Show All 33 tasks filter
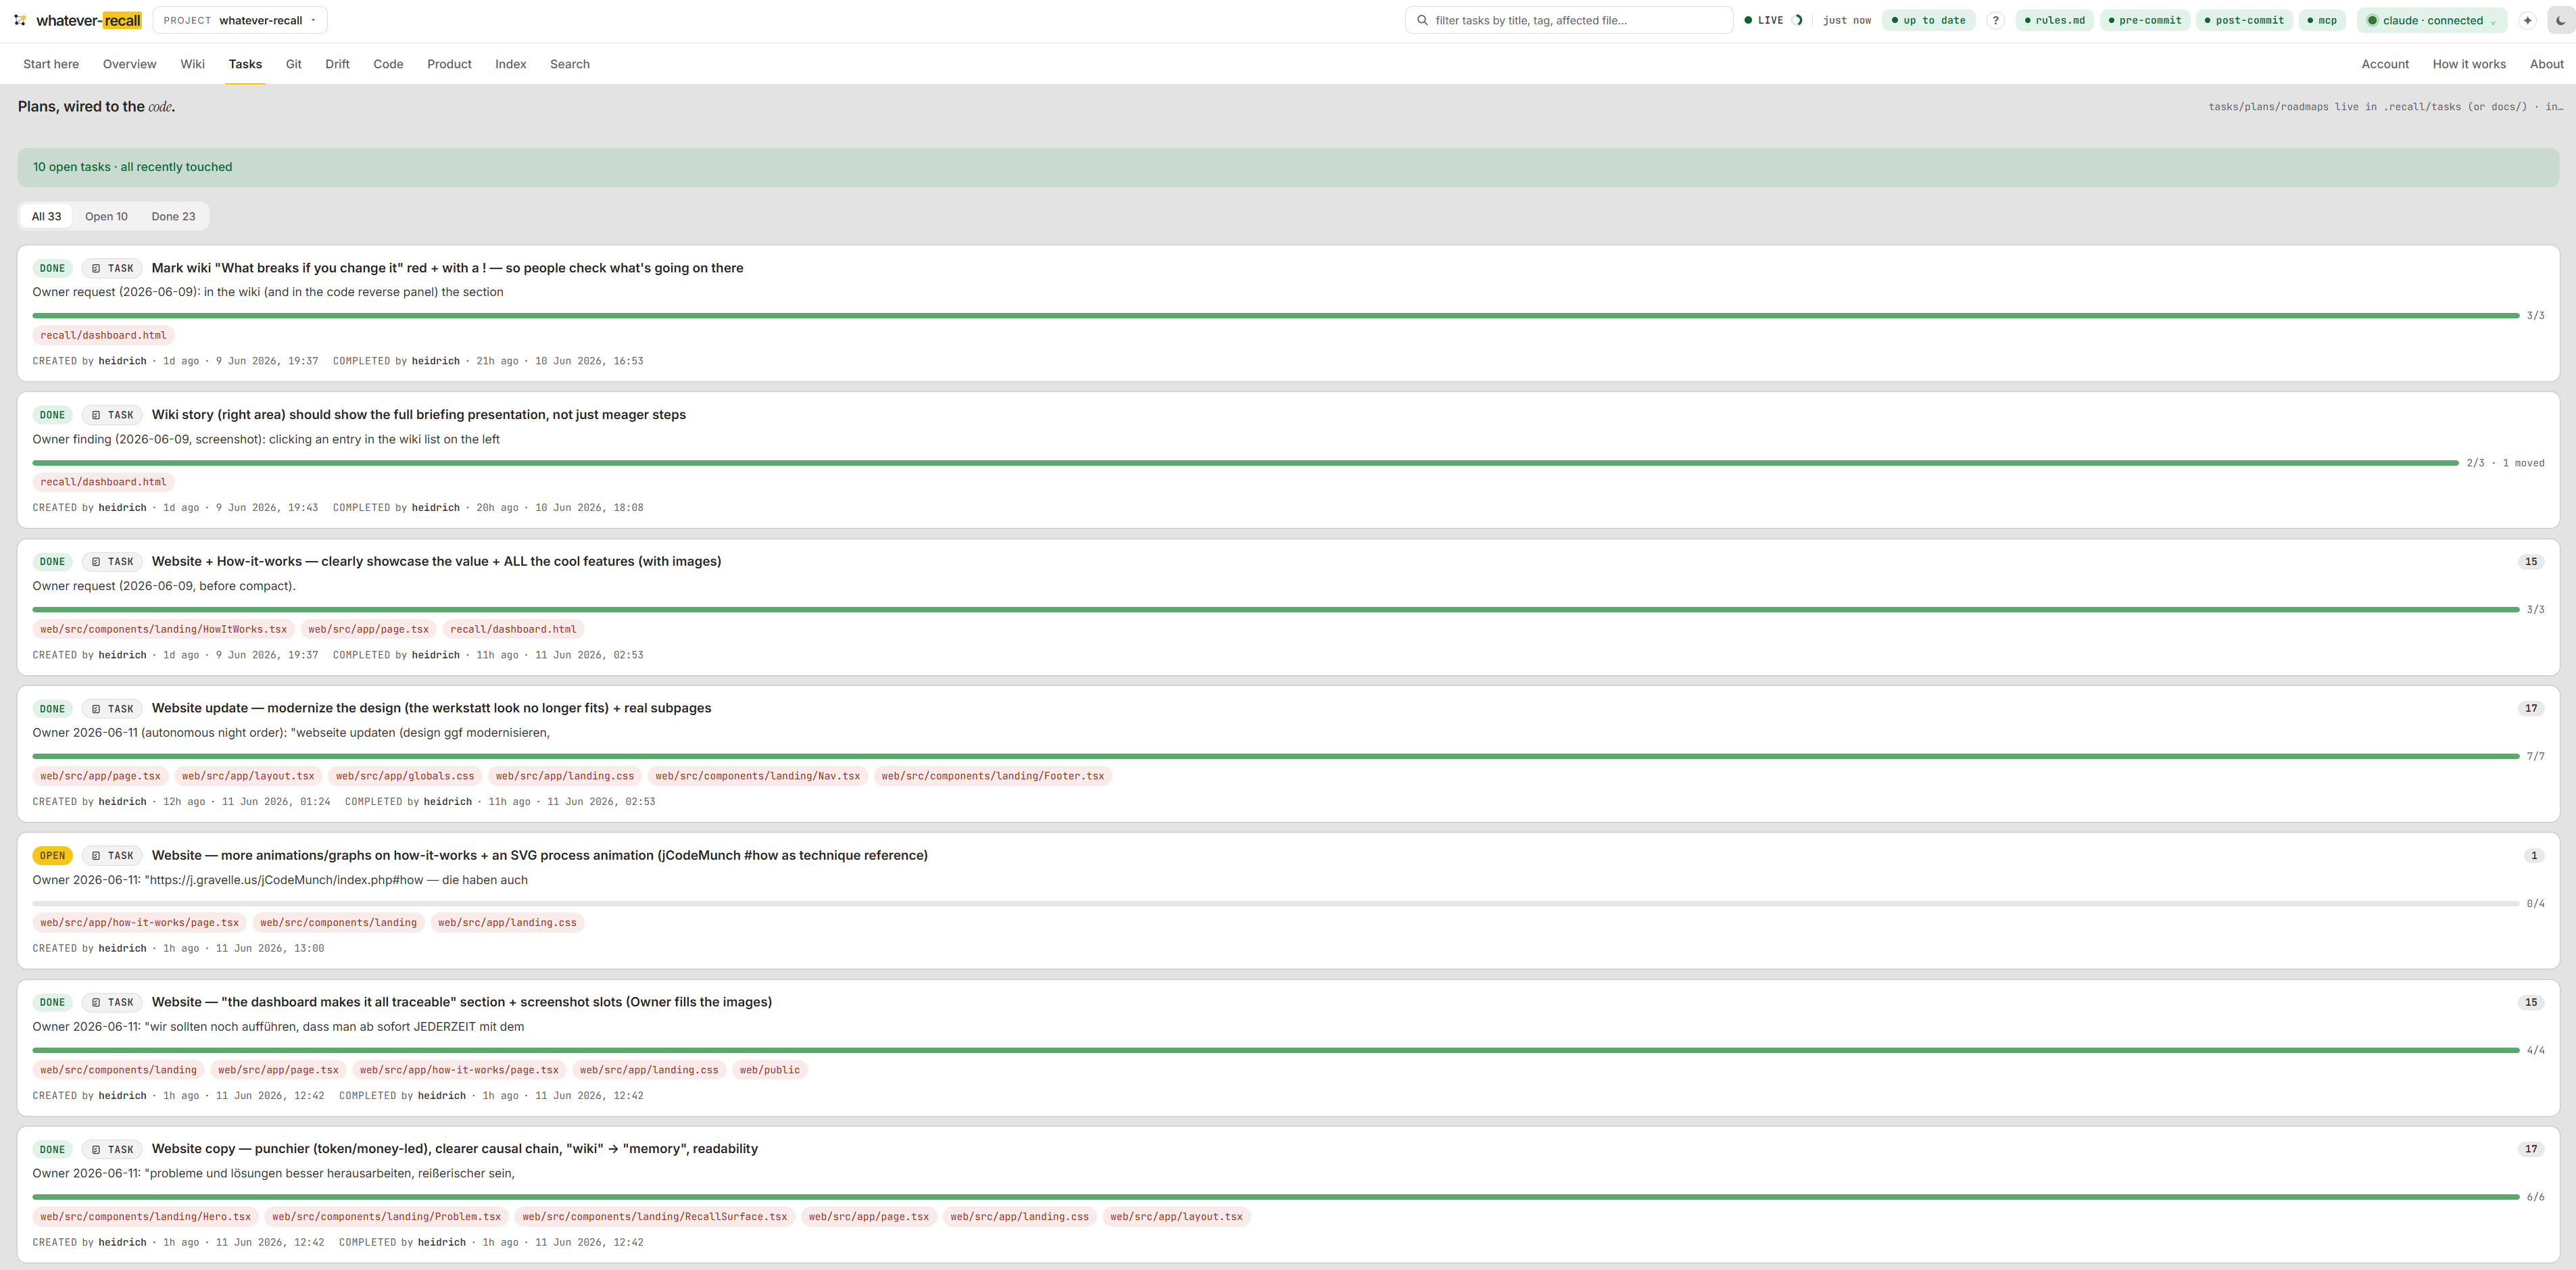The height and width of the screenshot is (1270, 2576). [x=46, y=216]
